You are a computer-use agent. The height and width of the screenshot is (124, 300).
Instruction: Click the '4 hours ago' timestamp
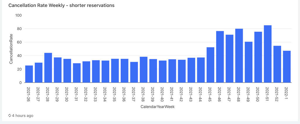(22, 116)
